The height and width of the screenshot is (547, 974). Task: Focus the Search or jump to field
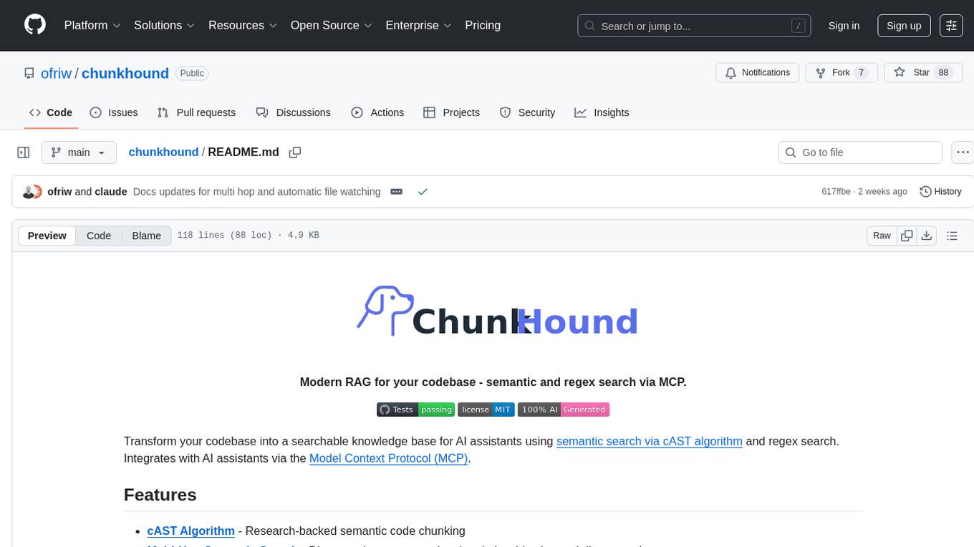(x=694, y=26)
